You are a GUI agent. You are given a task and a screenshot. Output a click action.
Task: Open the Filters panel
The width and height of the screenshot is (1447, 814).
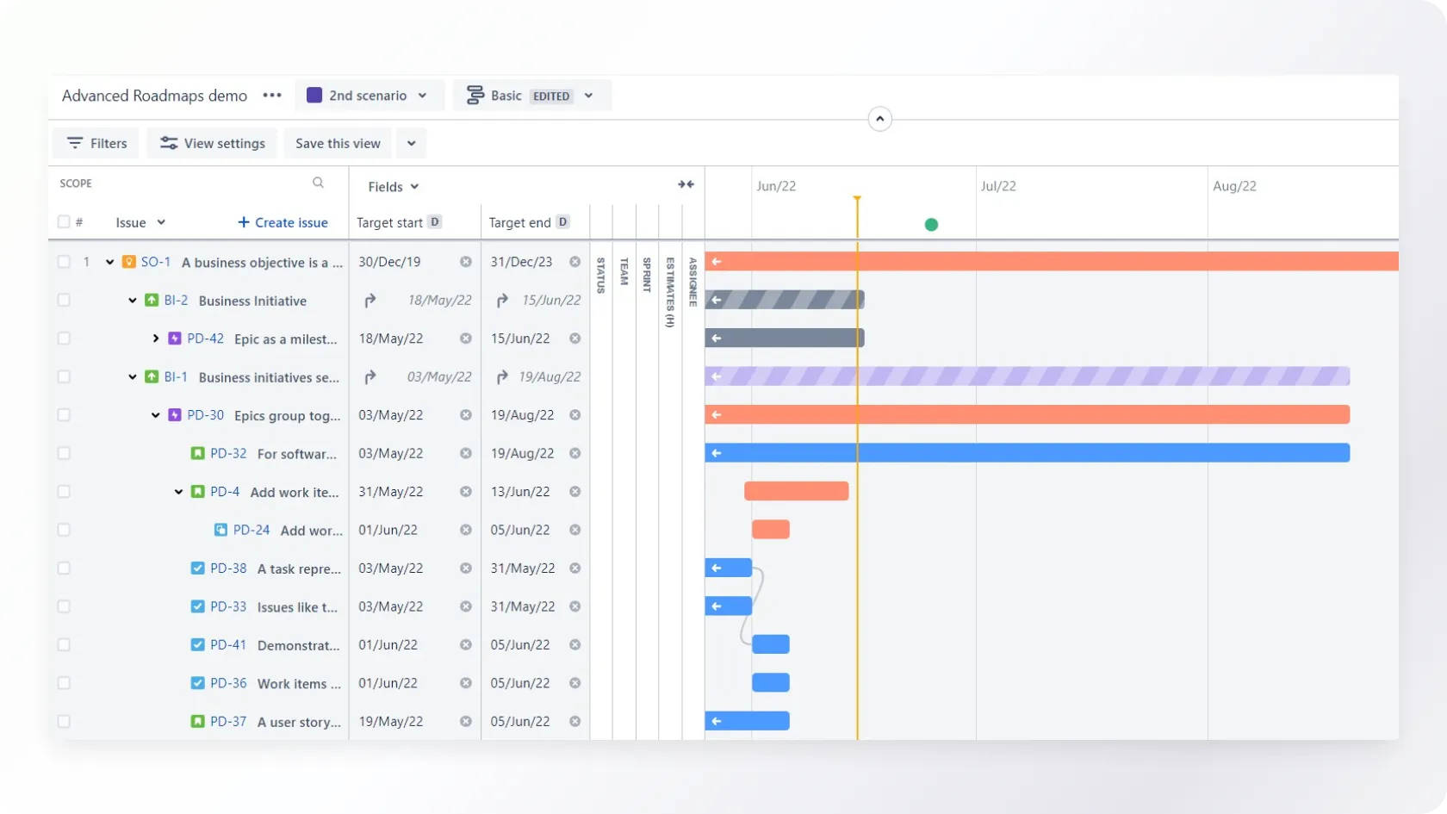pyautogui.click(x=96, y=143)
